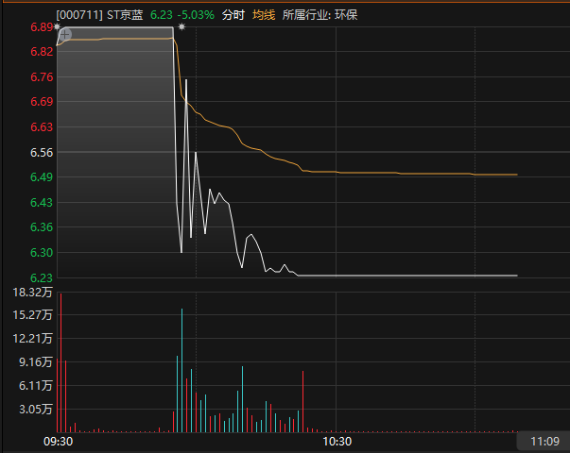
Task: Open the 环保 industry link
Action: [346, 15]
